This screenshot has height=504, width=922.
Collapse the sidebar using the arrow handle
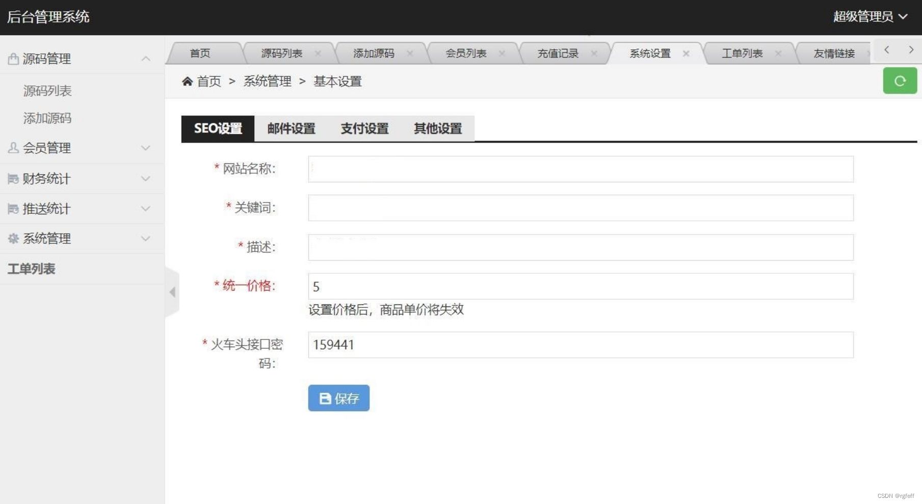(x=172, y=291)
